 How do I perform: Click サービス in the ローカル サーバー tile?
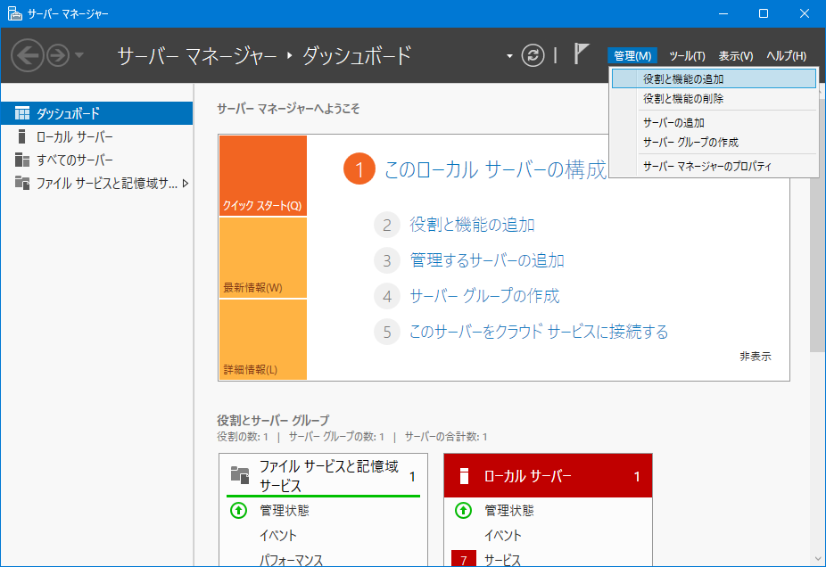click(x=502, y=560)
